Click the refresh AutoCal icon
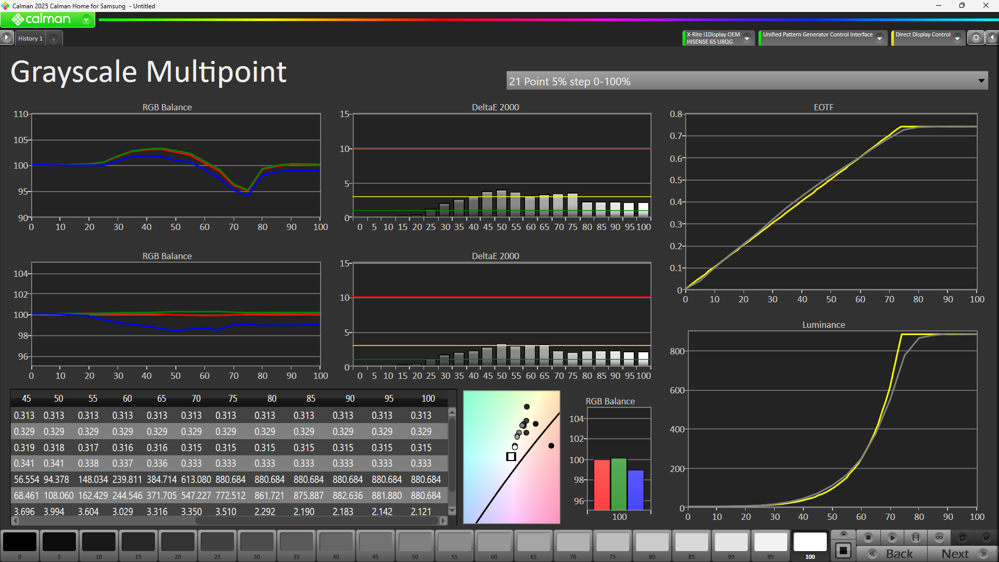The image size is (999, 562). [963, 538]
